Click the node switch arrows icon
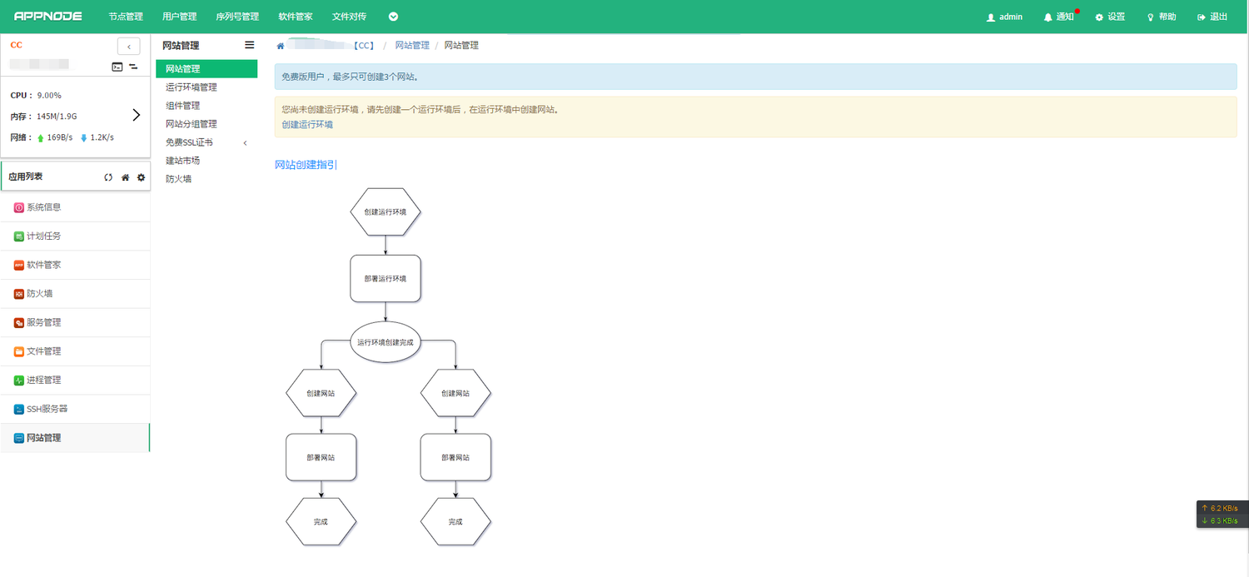This screenshot has height=577, width=1249. click(x=133, y=67)
